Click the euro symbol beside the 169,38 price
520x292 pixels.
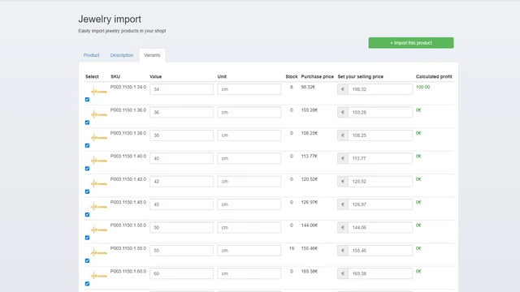[x=343, y=273]
